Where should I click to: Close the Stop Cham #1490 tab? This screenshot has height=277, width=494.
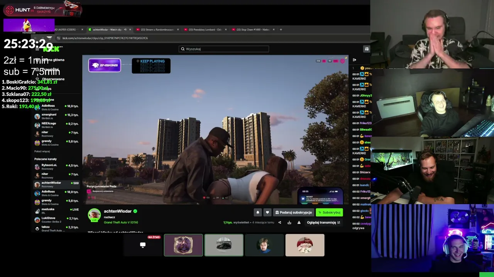pos(274,30)
